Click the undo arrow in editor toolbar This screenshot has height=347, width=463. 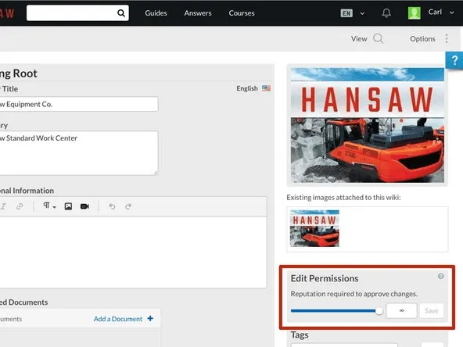tap(112, 206)
